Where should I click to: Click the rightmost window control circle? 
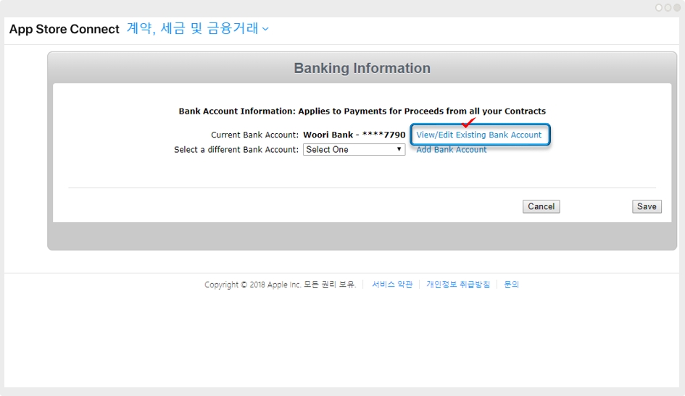point(676,7)
